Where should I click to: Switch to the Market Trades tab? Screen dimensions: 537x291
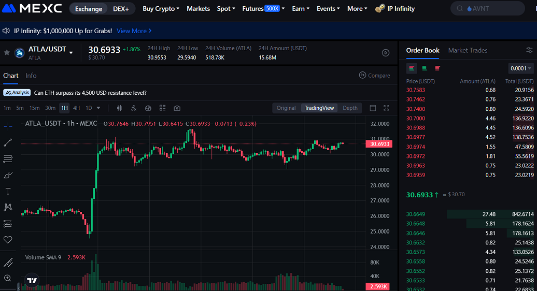coord(468,50)
